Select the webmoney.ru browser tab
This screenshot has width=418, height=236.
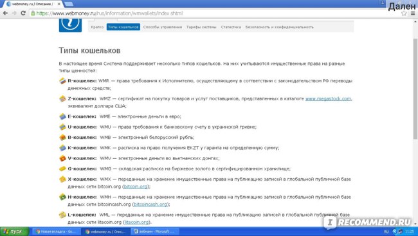pos(33,4)
